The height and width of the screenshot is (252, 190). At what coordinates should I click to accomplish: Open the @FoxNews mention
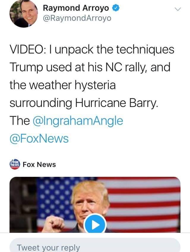pyautogui.click(x=39, y=139)
